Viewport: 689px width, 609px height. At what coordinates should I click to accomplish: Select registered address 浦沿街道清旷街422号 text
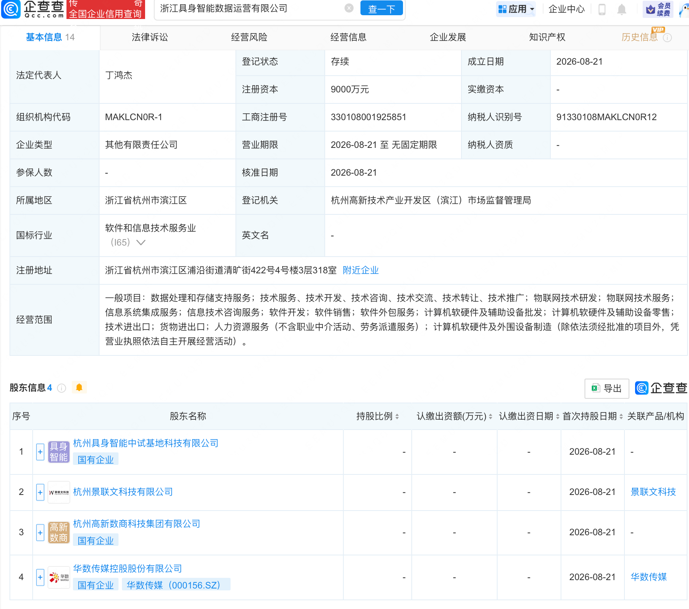(220, 270)
